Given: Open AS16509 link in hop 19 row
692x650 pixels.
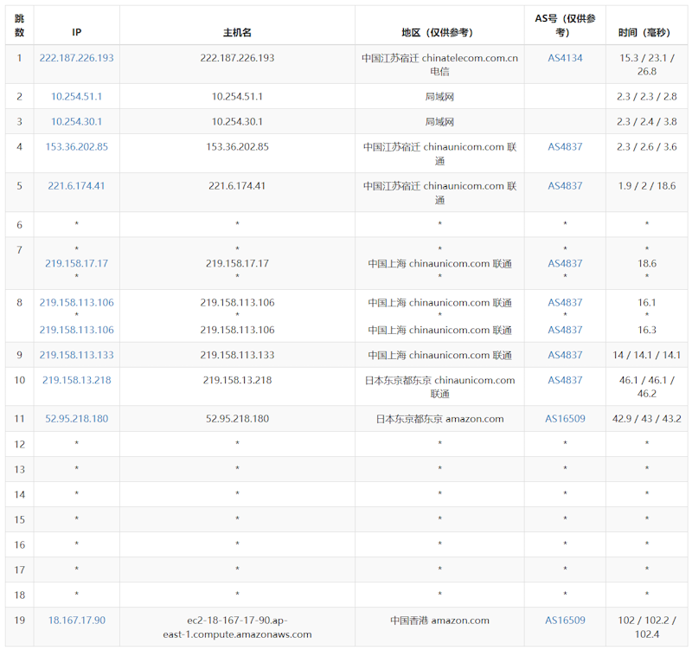Looking at the screenshot, I should tap(565, 621).
